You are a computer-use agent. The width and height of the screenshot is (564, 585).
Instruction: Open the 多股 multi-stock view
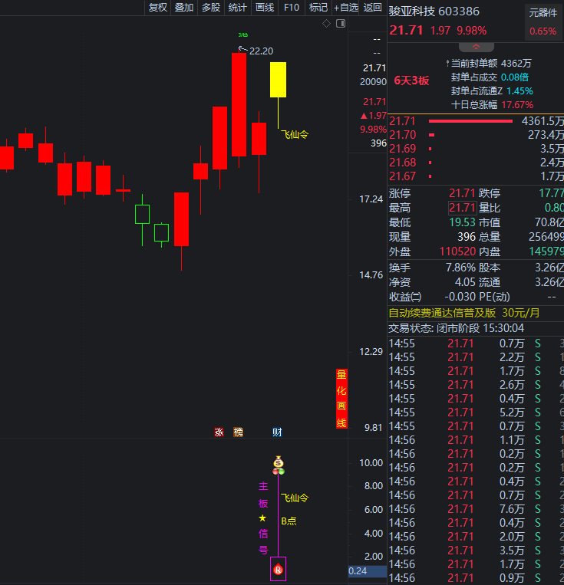point(211,8)
